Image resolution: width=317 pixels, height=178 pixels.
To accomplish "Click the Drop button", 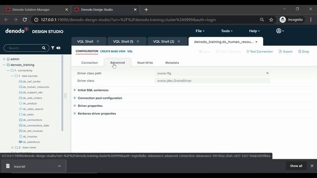I will [304, 51].
